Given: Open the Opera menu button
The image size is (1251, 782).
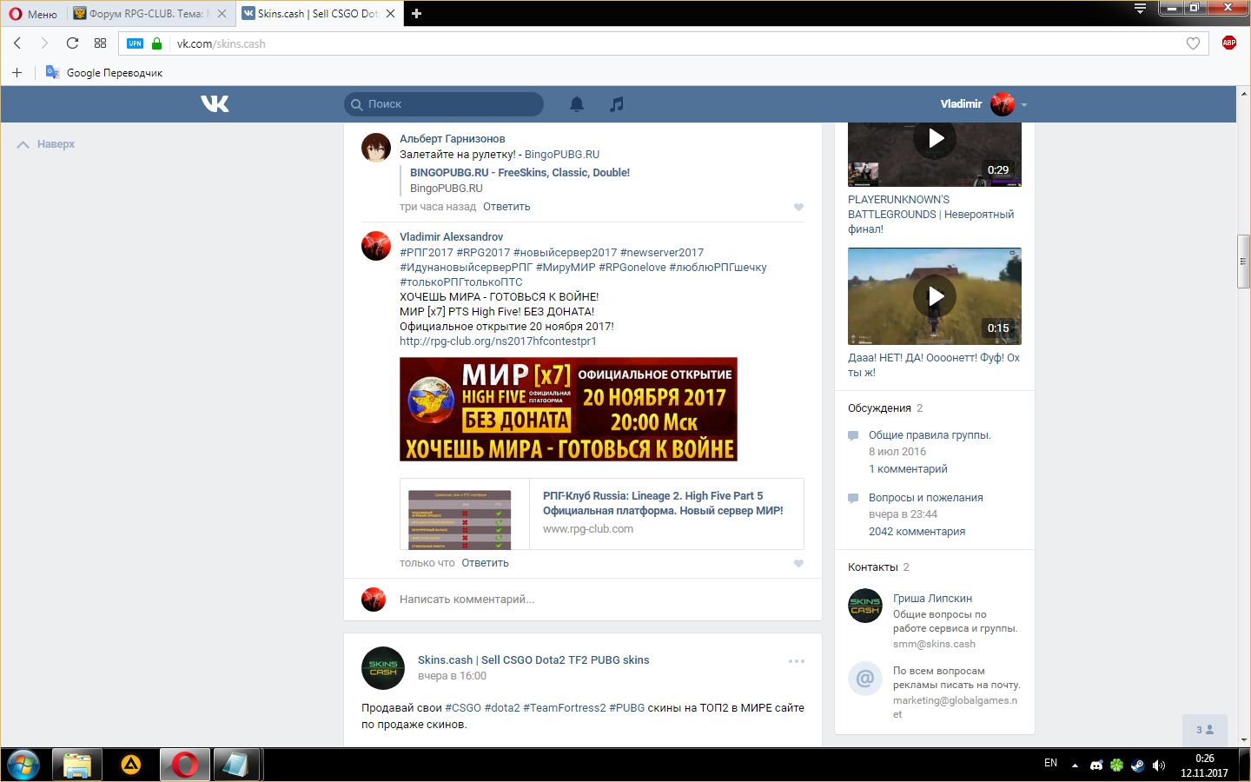Looking at the screenshot, I should (x=32, y=14).
